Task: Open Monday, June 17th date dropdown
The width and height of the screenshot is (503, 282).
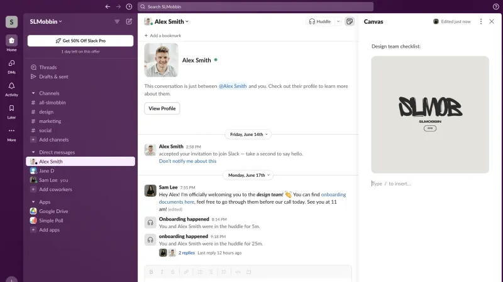Action: point(248,175)
